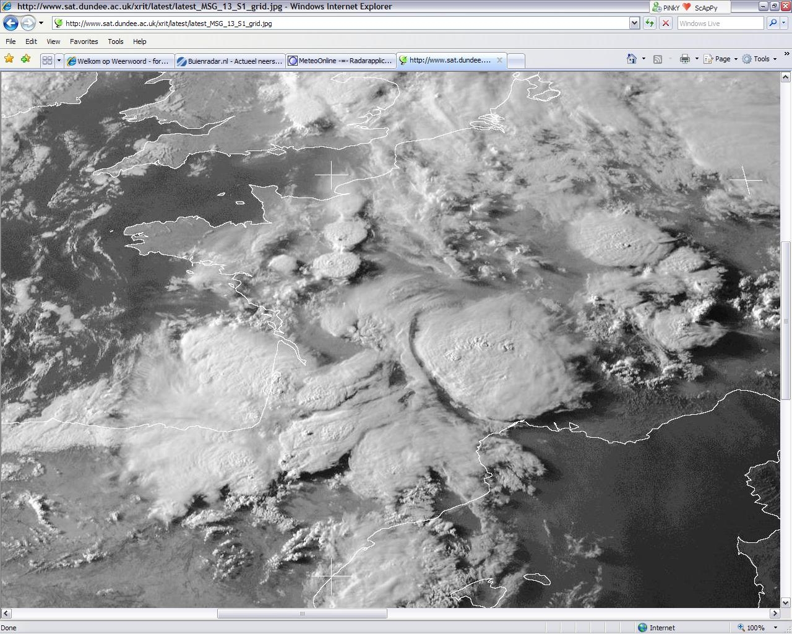Add to Favorites with green plus star

tap(26, 59)
